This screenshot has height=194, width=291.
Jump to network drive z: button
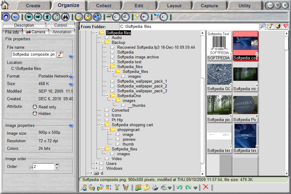pyautogui.click(x=163, y=17)
